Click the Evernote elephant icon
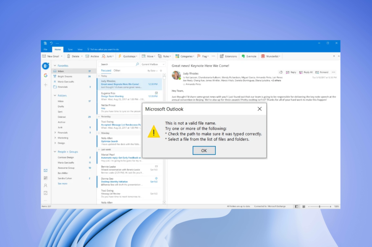The image size is (372, 247). 243,56
